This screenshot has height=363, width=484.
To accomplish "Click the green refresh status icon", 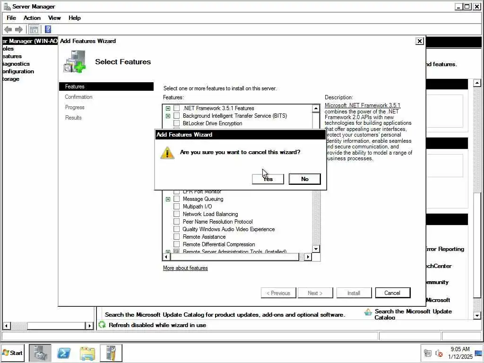I will click(x=102, y=325).
